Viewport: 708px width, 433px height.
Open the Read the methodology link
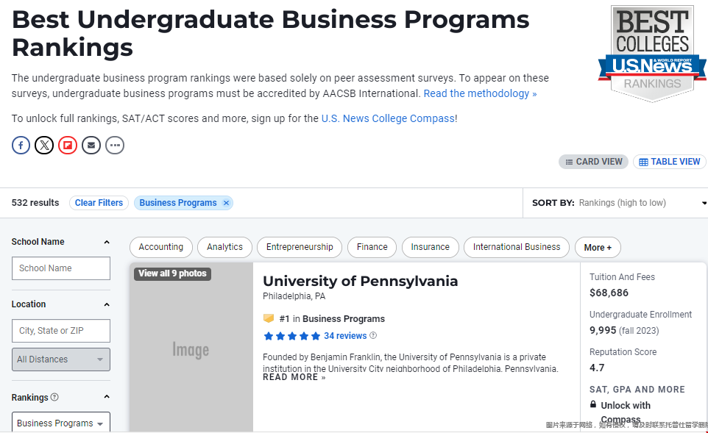coord(480,93)
